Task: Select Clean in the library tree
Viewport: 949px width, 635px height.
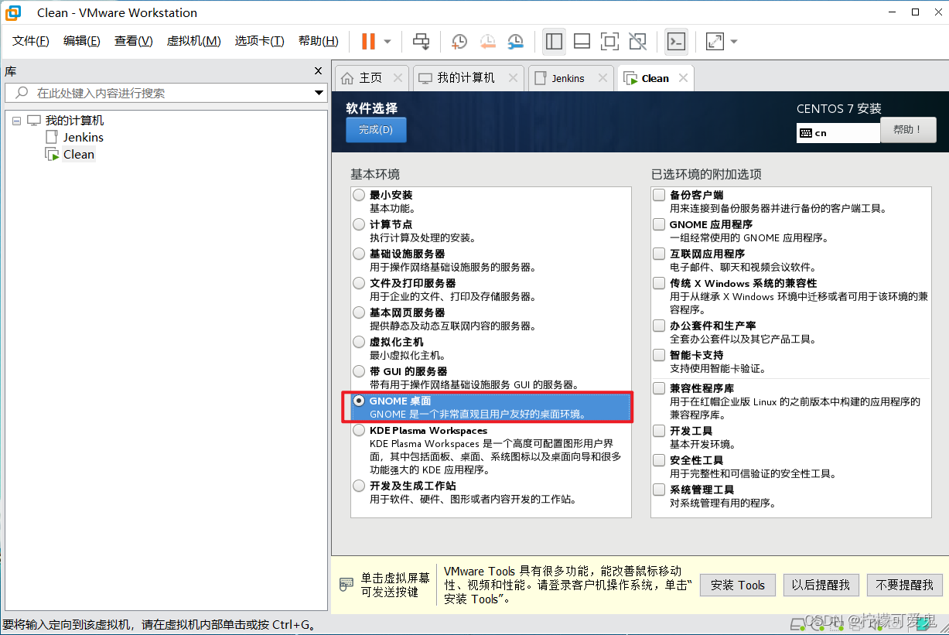Action: coord(78,154)
